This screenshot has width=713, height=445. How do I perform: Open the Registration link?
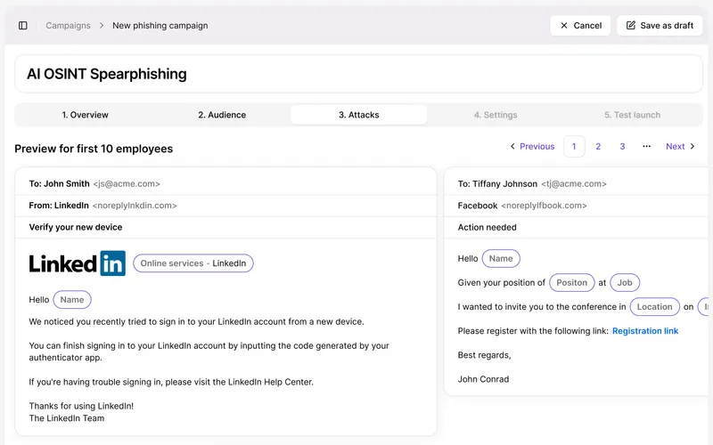pyautogui.click(x=645, y=331)
